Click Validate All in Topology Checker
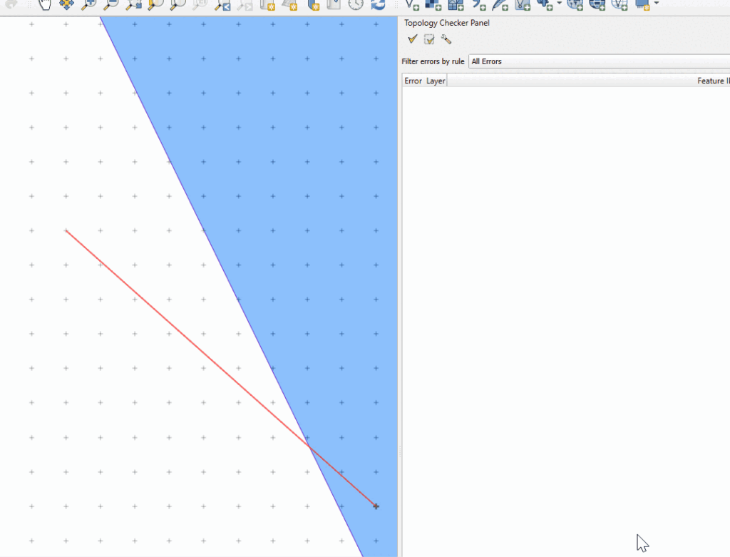The height and width of the screenshot is (557, 730). [x=412, y=39]
